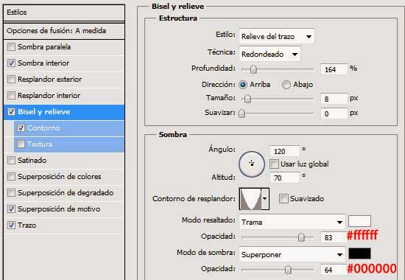Image resolution: width=405 pixels, height=280 pixels.
Task: Select the Resplandor exterior style row
Action: coord(64,80)
